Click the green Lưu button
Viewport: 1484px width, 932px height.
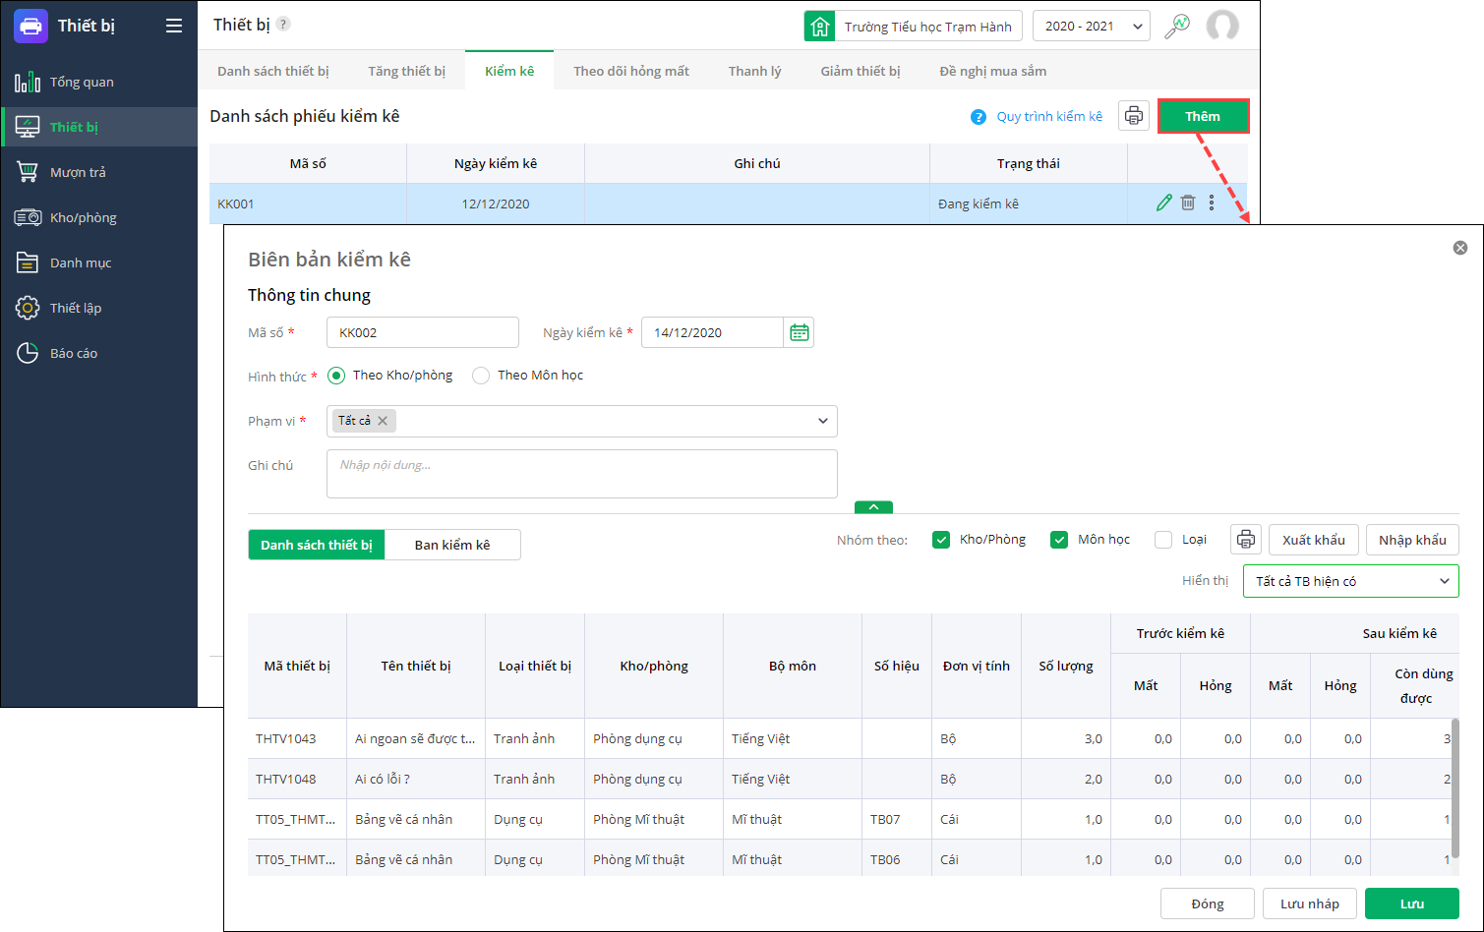1411,903
